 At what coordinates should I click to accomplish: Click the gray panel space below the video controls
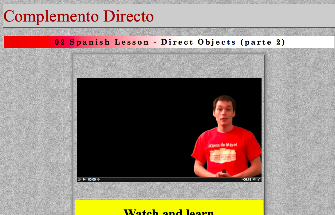[x=169, y=190]
